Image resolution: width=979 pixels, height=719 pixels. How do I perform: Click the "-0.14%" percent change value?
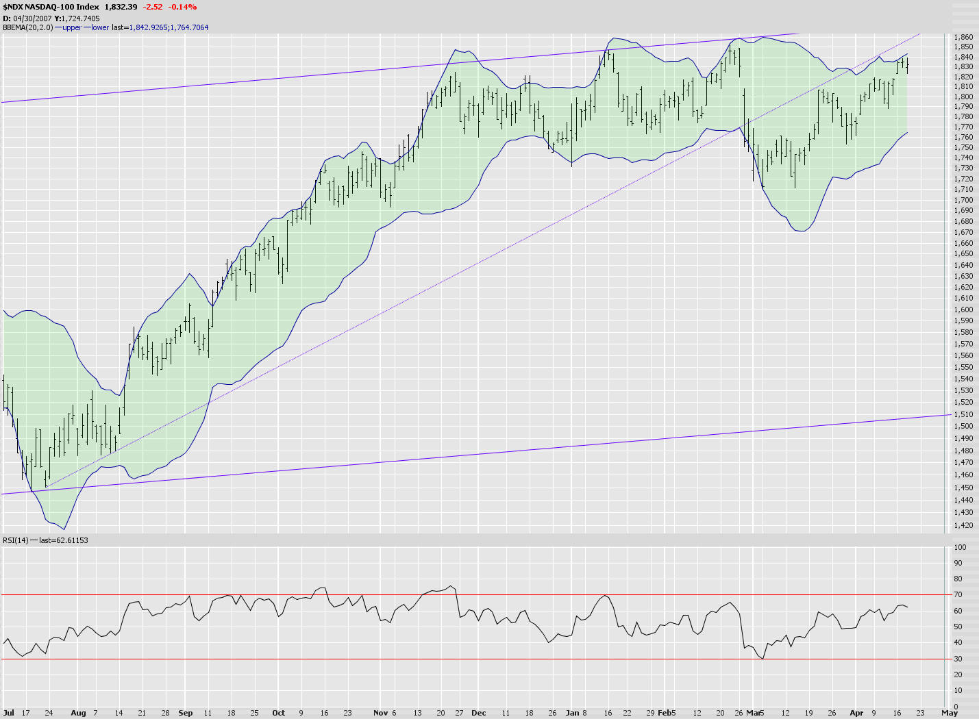[x=183, y=7]
